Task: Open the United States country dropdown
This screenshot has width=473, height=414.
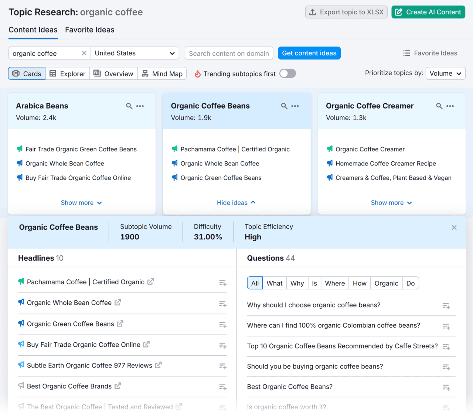Action: pyautogui.click(x=135, y=53)
